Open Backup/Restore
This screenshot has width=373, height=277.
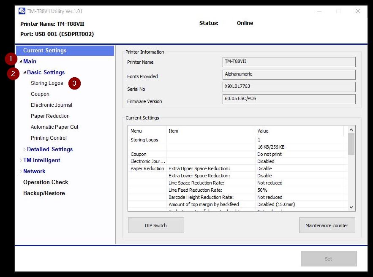click(x=44, y=193)
